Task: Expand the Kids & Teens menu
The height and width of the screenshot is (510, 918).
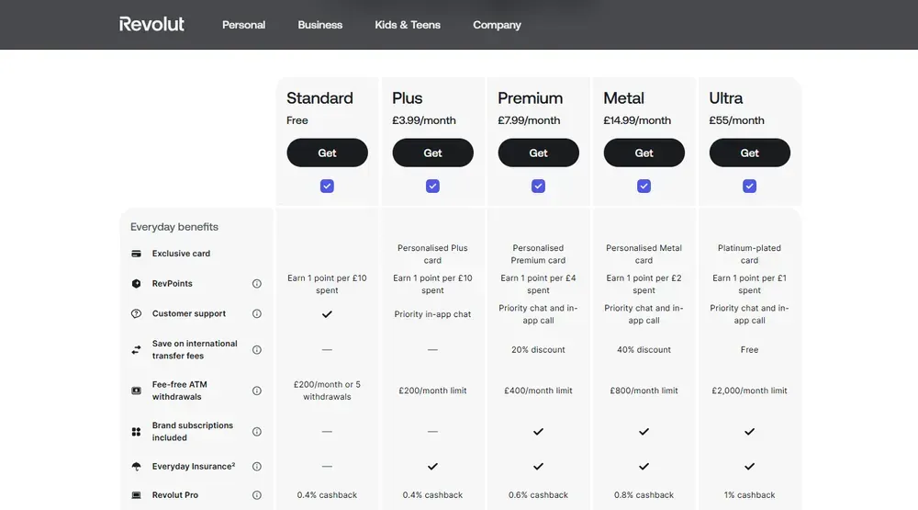Action: tap(408, 25)
